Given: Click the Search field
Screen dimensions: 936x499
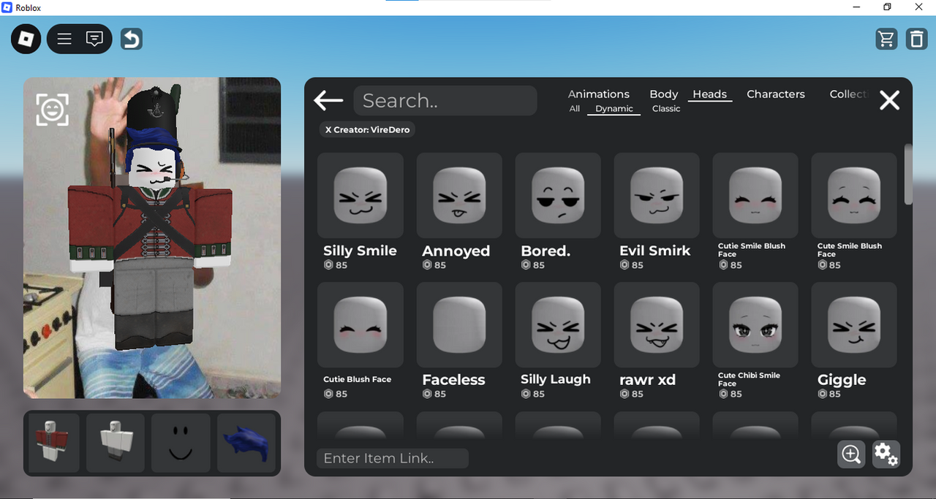Looking at the screenshot, I should [445, 101].
